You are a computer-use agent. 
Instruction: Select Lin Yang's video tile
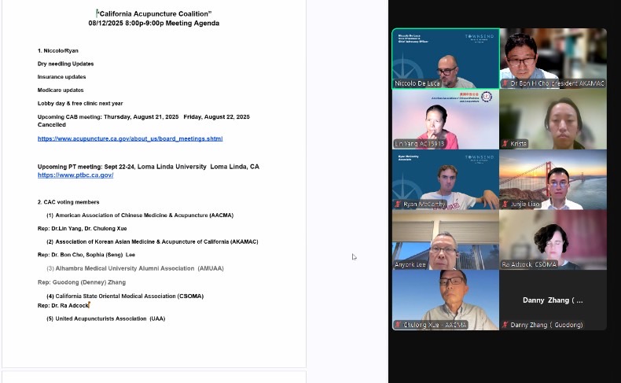(x=445, y=118)
